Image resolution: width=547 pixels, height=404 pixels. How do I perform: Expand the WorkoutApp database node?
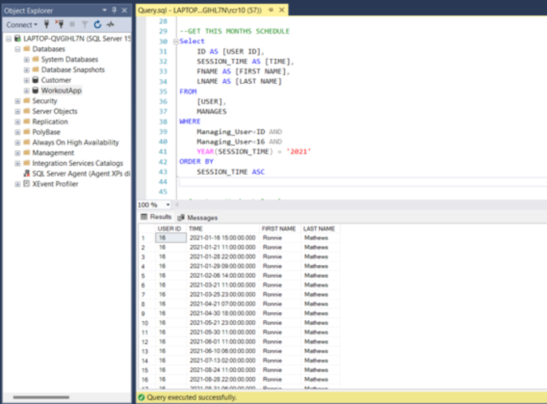(x=26, y=91)
